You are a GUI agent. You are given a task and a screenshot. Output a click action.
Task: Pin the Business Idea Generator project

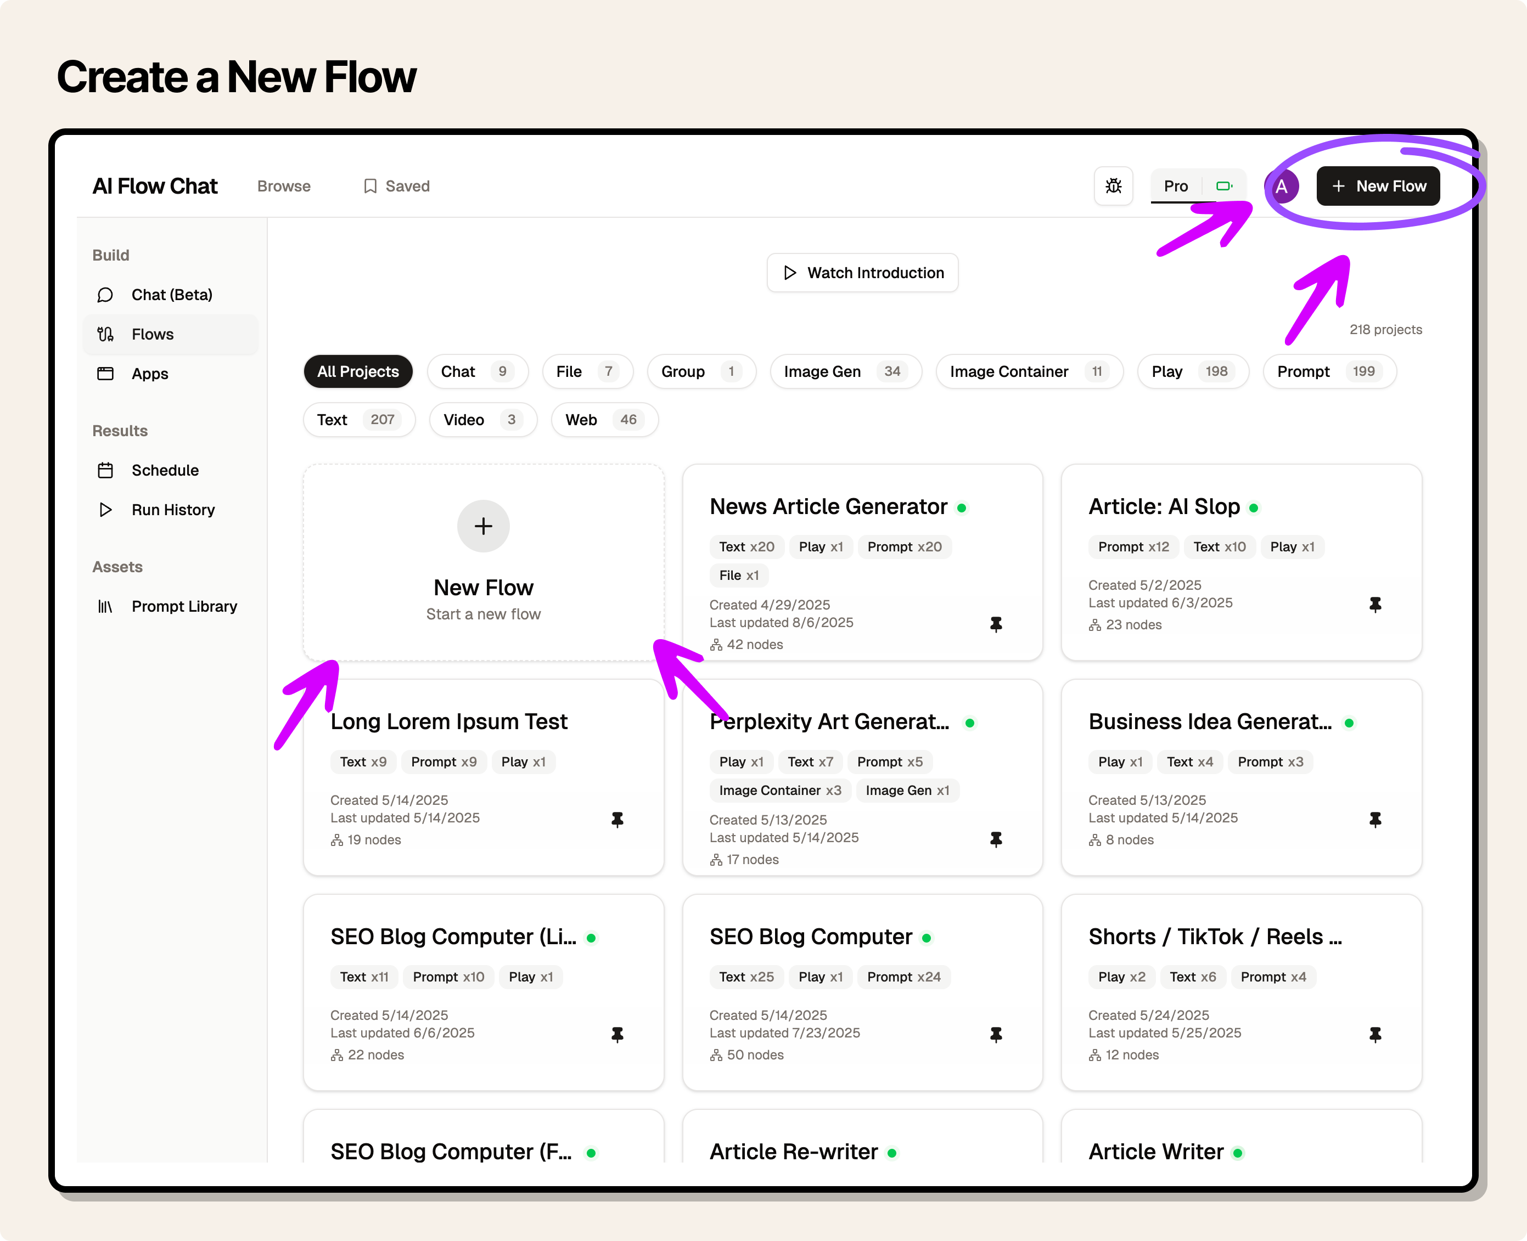(1374, 820)
